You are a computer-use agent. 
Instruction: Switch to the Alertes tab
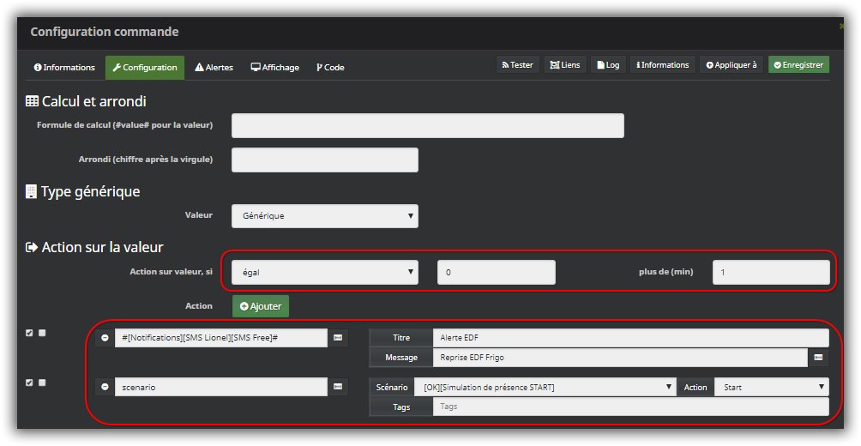pyautogui.click(x=214, y=68)
